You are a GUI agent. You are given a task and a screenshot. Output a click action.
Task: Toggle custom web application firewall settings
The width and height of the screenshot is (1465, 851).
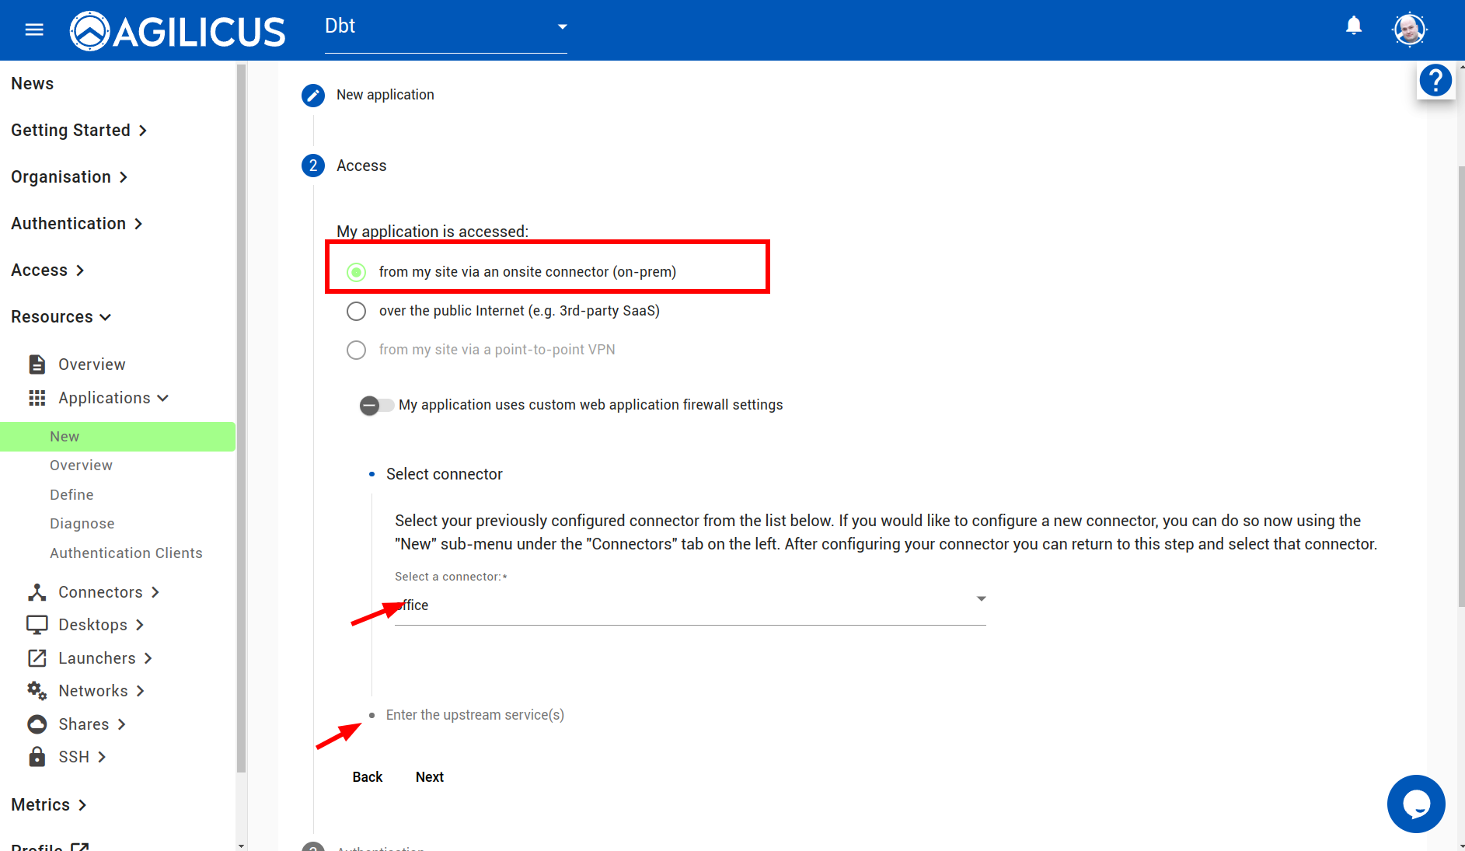pos(376,405)
